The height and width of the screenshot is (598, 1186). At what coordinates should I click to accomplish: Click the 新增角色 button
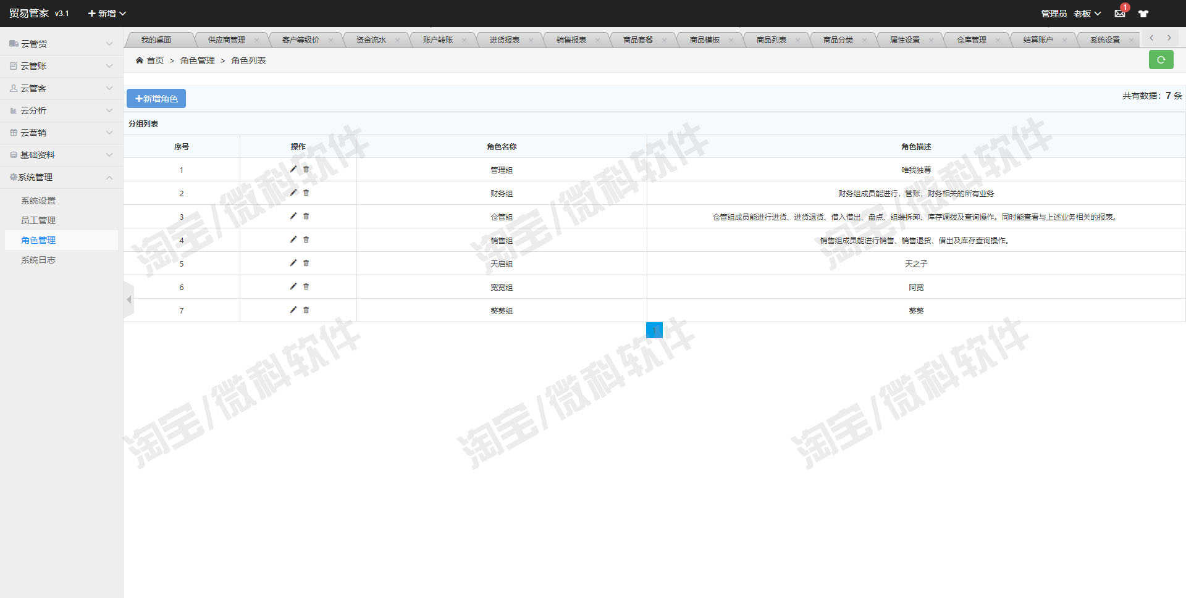[156, 99]
